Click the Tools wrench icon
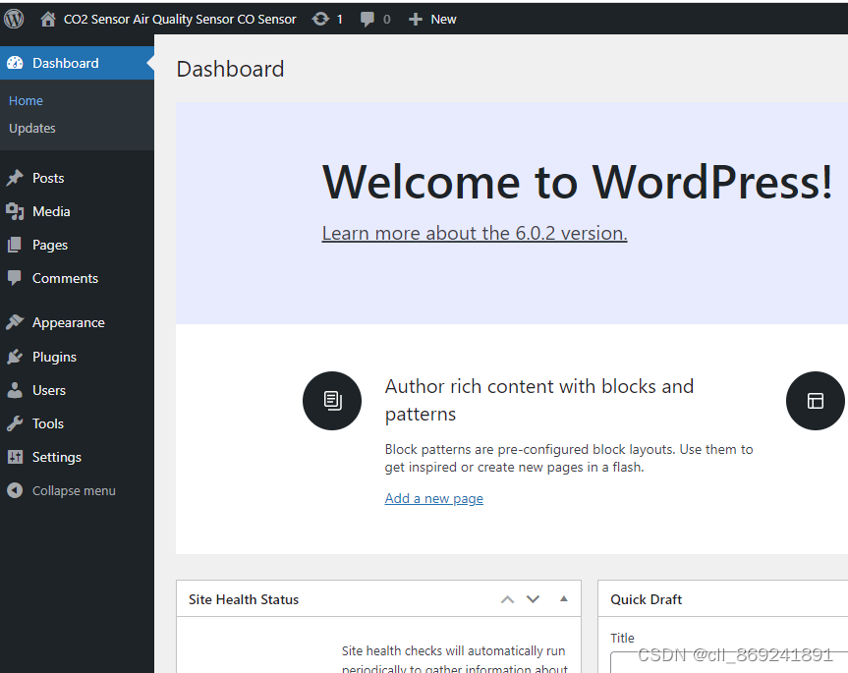848x673 pixels. click(15, 423)
